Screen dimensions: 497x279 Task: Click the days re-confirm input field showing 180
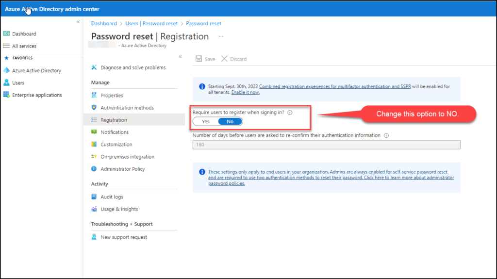click(327, 145)
